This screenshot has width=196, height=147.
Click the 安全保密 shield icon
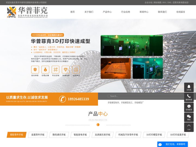pos(35,69)
